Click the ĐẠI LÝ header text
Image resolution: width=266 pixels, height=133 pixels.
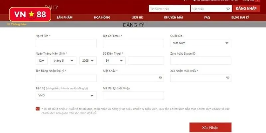pos(52,7)
